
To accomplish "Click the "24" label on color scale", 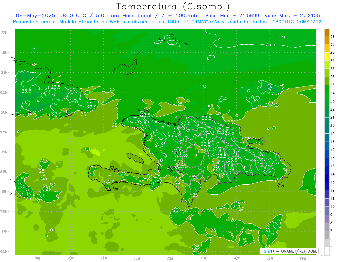I will click(332, 93).
